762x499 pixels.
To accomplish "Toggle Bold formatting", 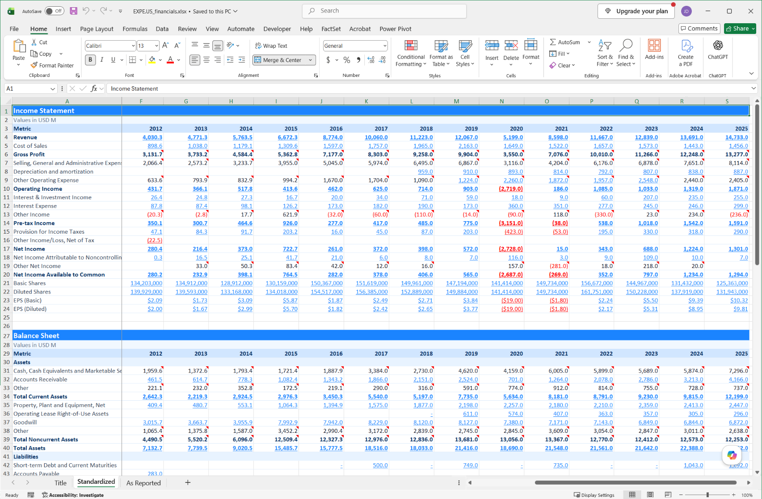I will point(90,60).
